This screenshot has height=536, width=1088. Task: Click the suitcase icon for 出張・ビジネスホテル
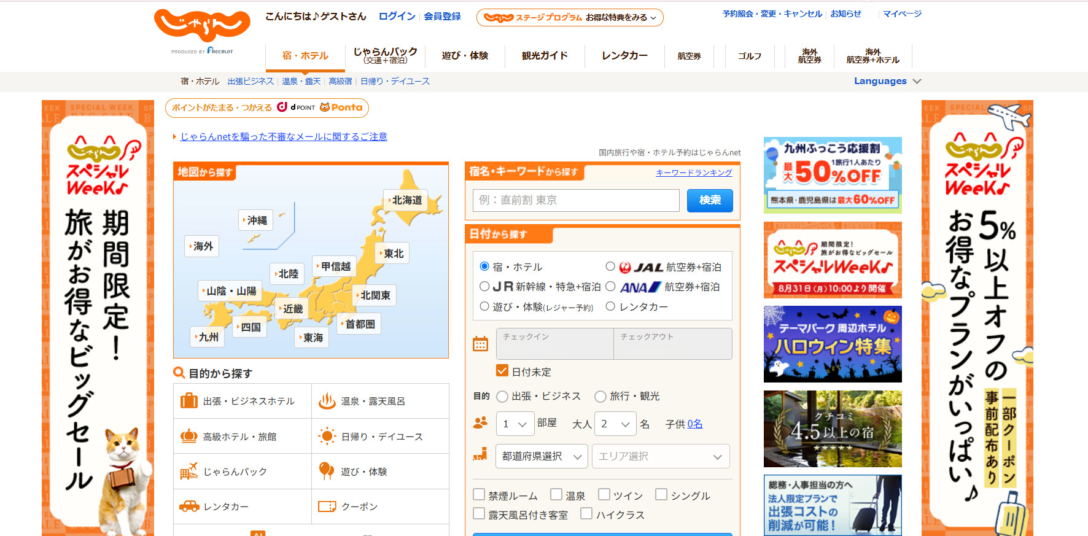tap(188, 400)
